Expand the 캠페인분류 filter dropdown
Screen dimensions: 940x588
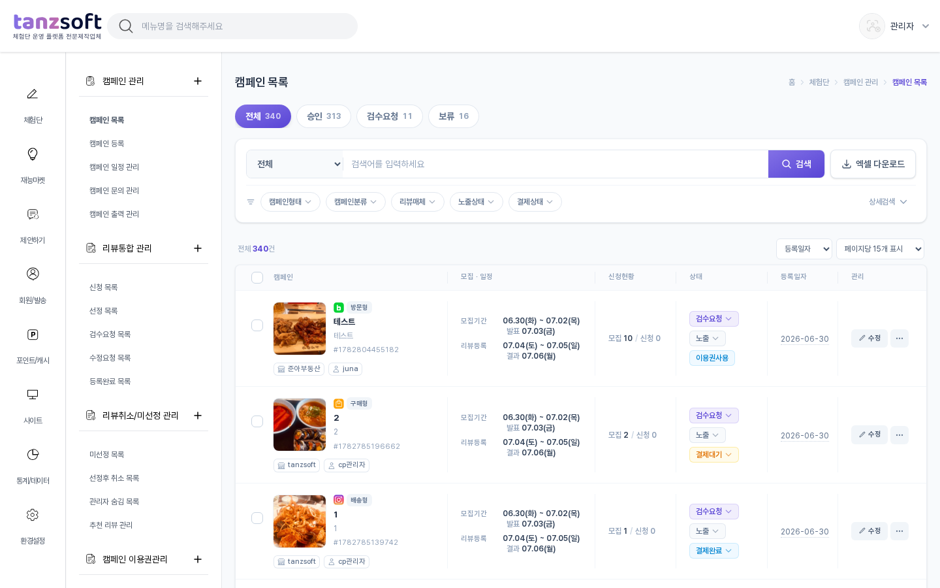pyautogui.click(x=356, y=202)
